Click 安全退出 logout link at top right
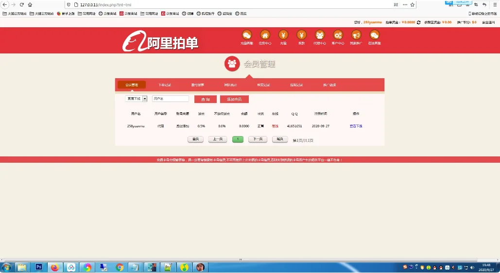This screenshot has width=500, height=273. [488, 22]
